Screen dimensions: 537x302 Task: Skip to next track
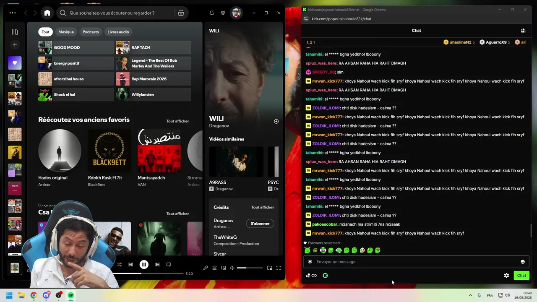(157, 265)
